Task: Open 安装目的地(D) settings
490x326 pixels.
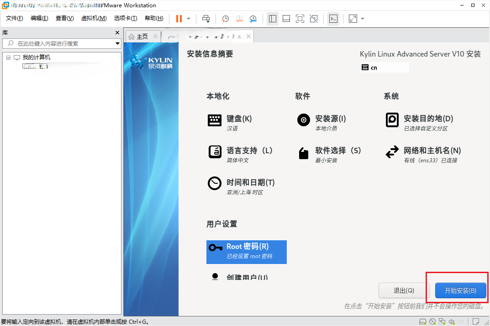Action: [428, 119]
